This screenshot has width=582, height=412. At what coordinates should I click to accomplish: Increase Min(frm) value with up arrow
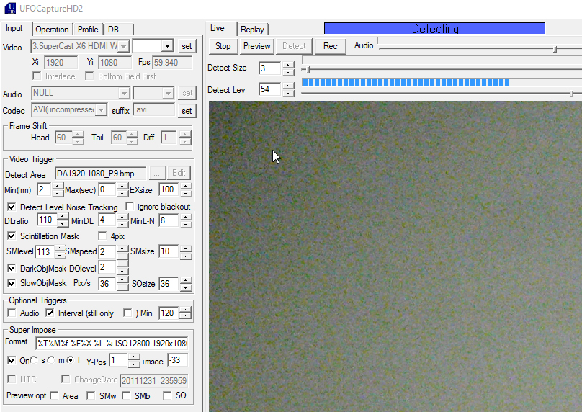pyautogui.click(x=58, y=187)
